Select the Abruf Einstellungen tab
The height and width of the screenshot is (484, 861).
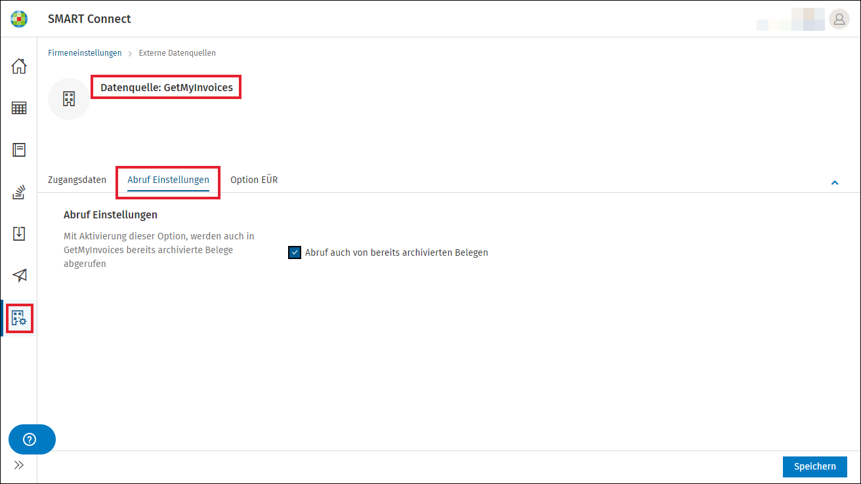pyautogui.click(x=168, y=180)
